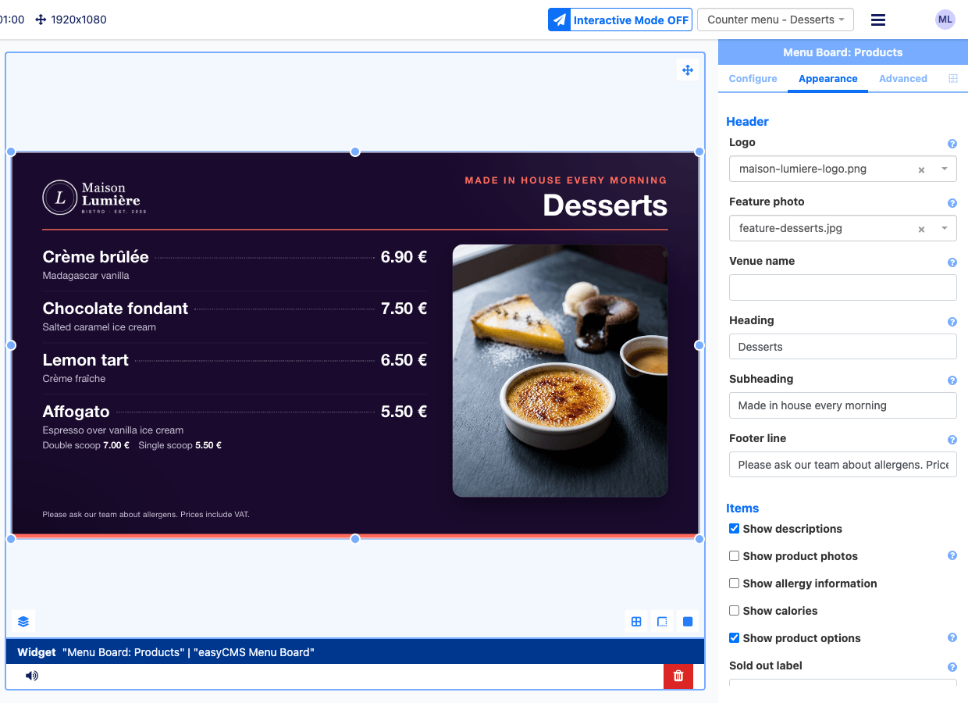
Task: Delete the widget with the red trash button
Action: click(678, 676)
